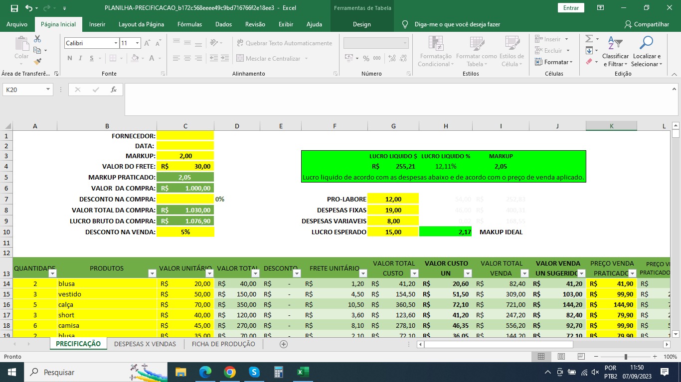Open Skype from the taskbar

[254, 372]
